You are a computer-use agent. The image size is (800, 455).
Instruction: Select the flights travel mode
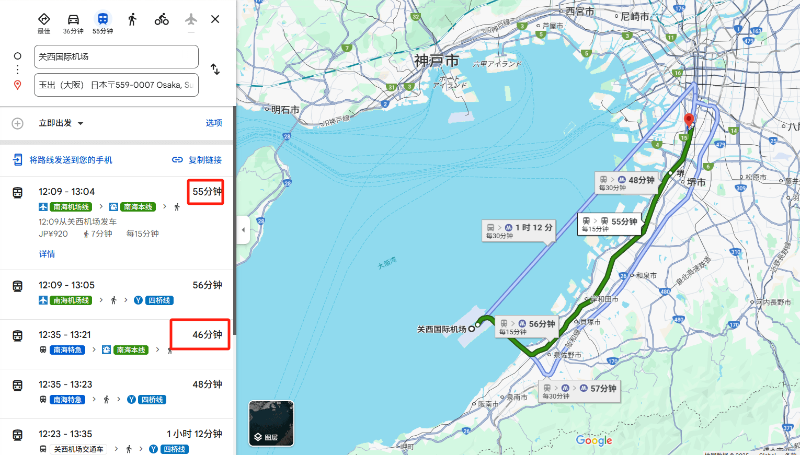tap(191, 19)
